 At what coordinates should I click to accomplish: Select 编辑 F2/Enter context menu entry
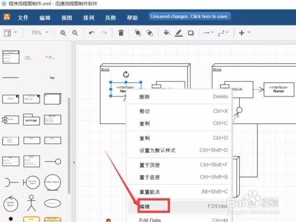[x=179, y=207]
